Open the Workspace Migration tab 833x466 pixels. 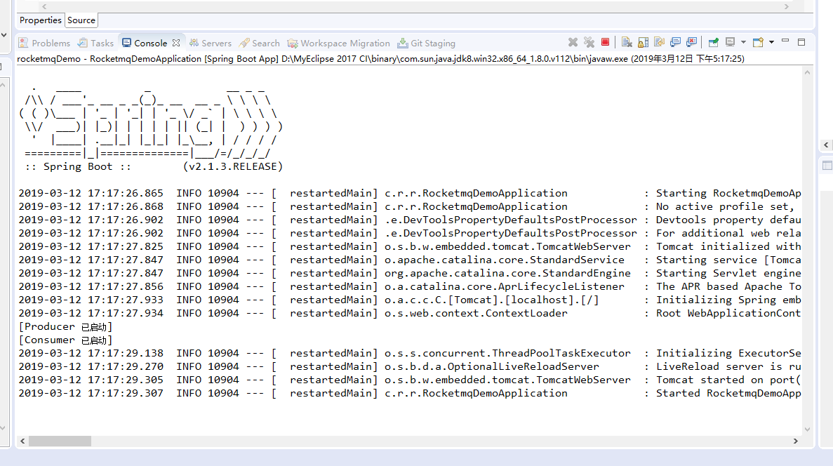click(x=339, y=43)
